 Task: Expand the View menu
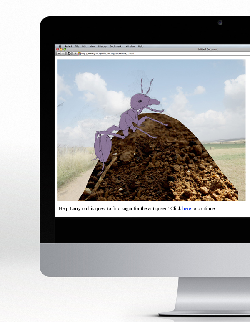tap(92, 46)
